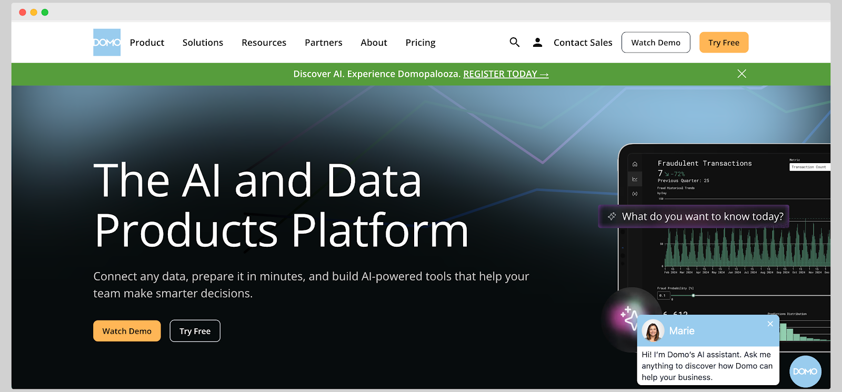Screen dimensions: 842x392
Task: Open the Product menu
Action: coord(147,43)
